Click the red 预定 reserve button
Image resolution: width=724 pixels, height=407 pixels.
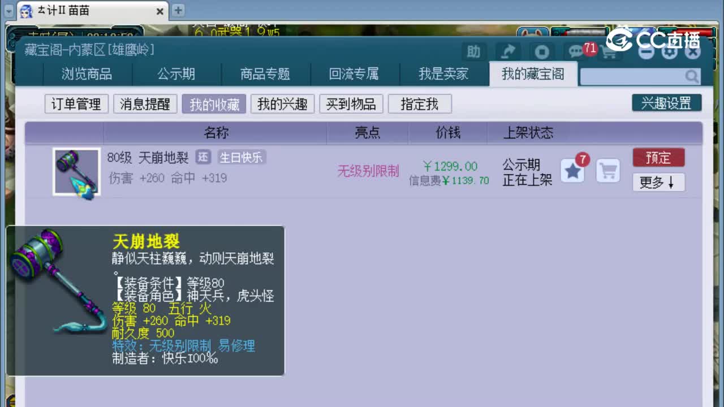pos(658,158)
